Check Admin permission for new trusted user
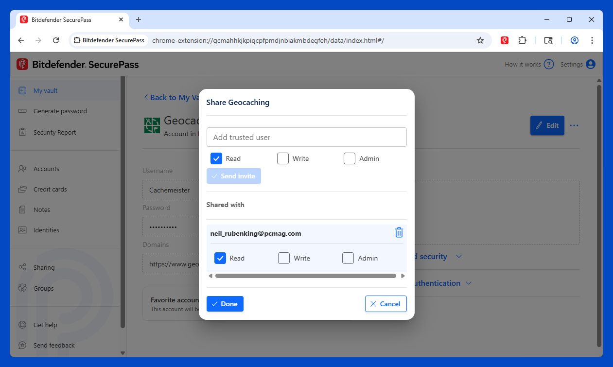Image resolution: width=613 pixels, height=367 pixels. 350,158
